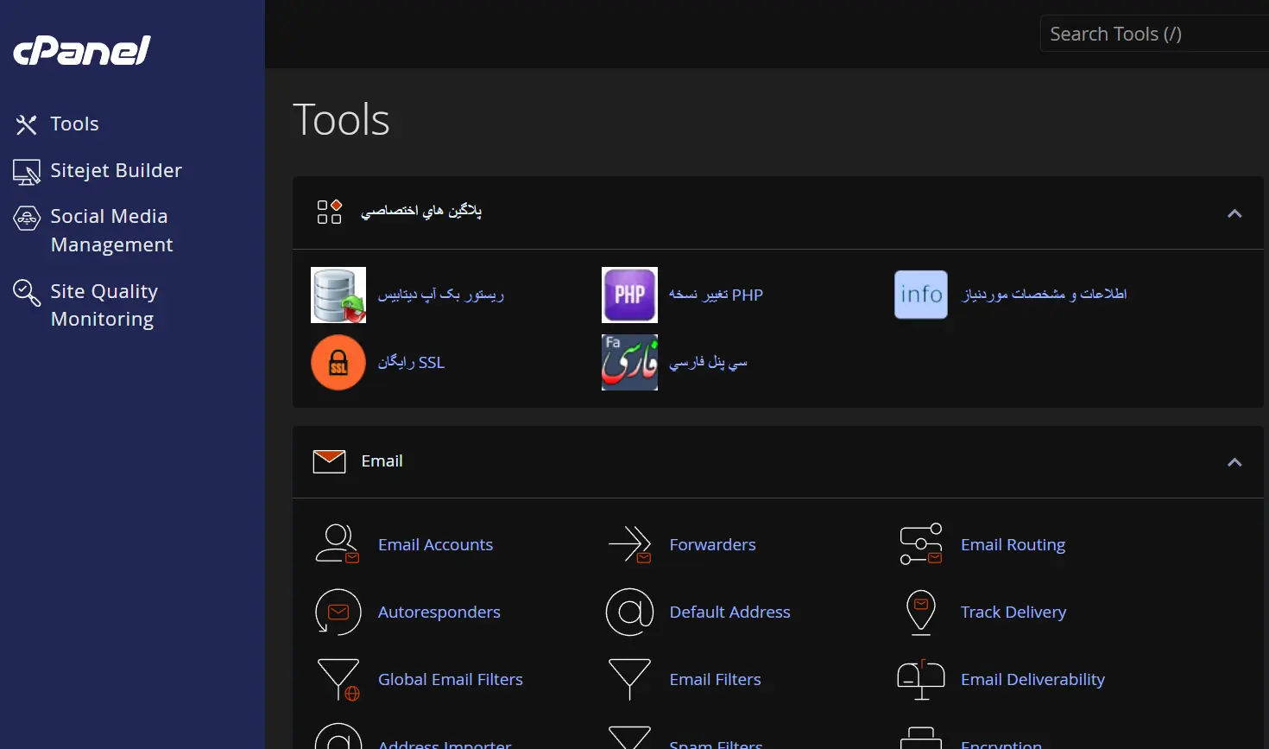Click the Social Media Management icon
The height and width of the screenshot is (749, 1269).
coord(27,218)
